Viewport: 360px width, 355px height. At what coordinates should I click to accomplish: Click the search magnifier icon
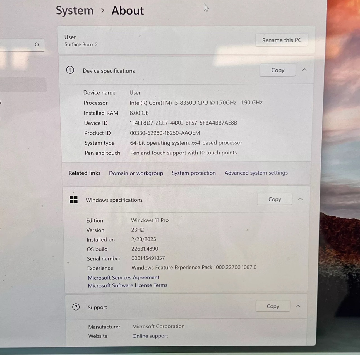[x=37, y=45]
